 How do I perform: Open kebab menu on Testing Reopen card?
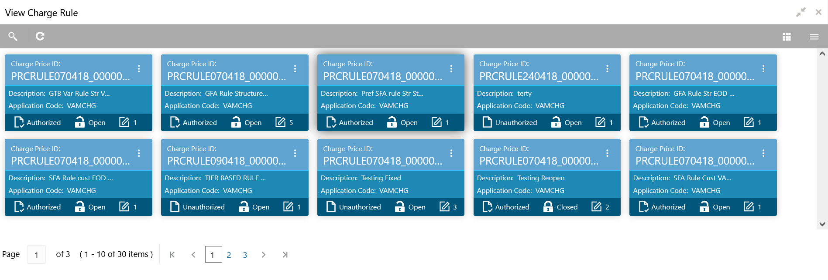(607, 153)
